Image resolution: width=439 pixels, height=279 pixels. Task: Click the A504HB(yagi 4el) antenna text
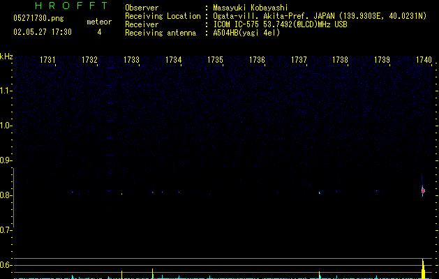246,33
